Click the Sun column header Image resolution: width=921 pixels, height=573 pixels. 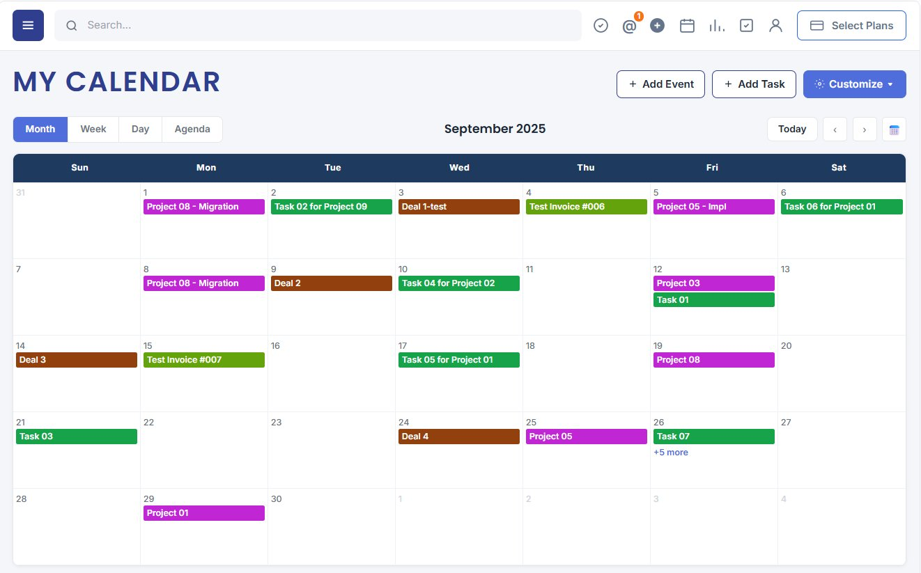point(80,168)
